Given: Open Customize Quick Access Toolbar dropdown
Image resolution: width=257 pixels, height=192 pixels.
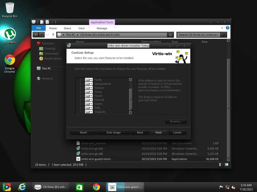Looking at the screenshot, I should click(x=52, y=22).
